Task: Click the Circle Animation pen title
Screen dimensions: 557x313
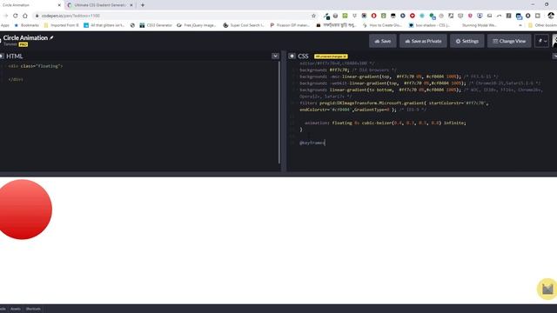Action: (x=25, y=37)
